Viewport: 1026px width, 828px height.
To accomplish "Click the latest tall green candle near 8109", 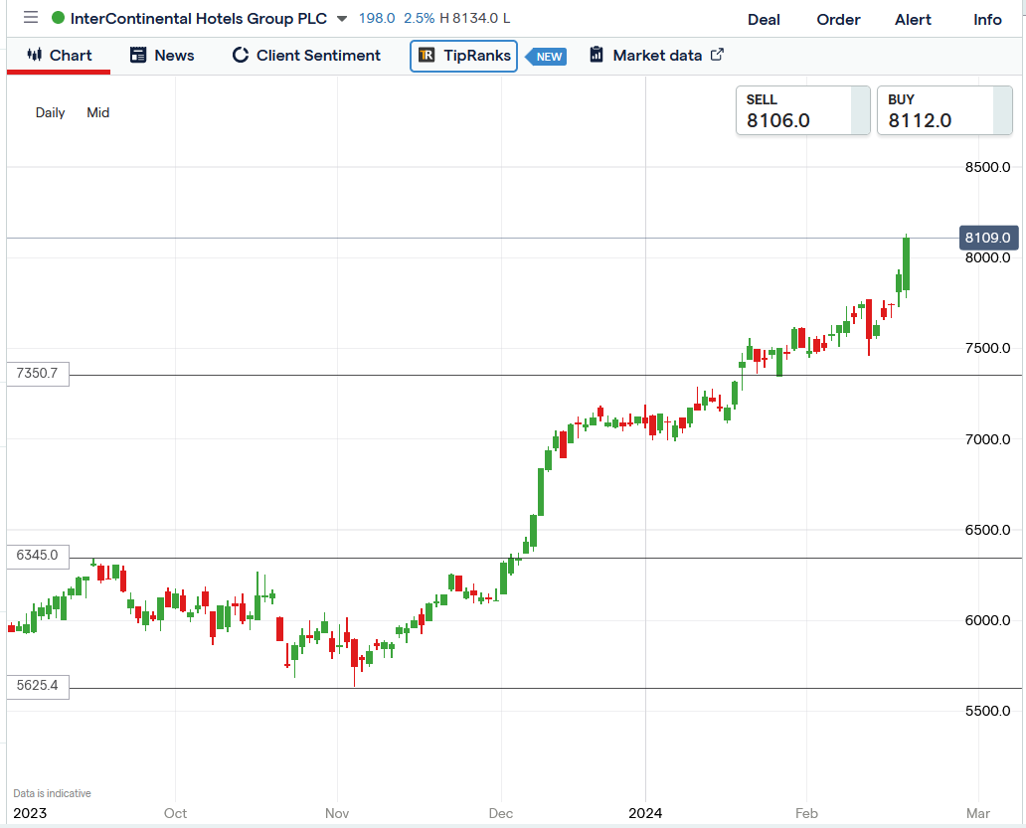I will tap(907, 263).
